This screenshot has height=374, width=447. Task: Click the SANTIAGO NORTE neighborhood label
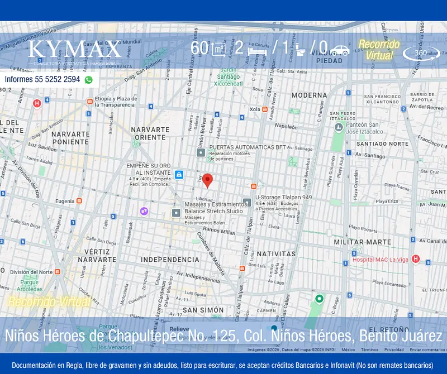382,144
